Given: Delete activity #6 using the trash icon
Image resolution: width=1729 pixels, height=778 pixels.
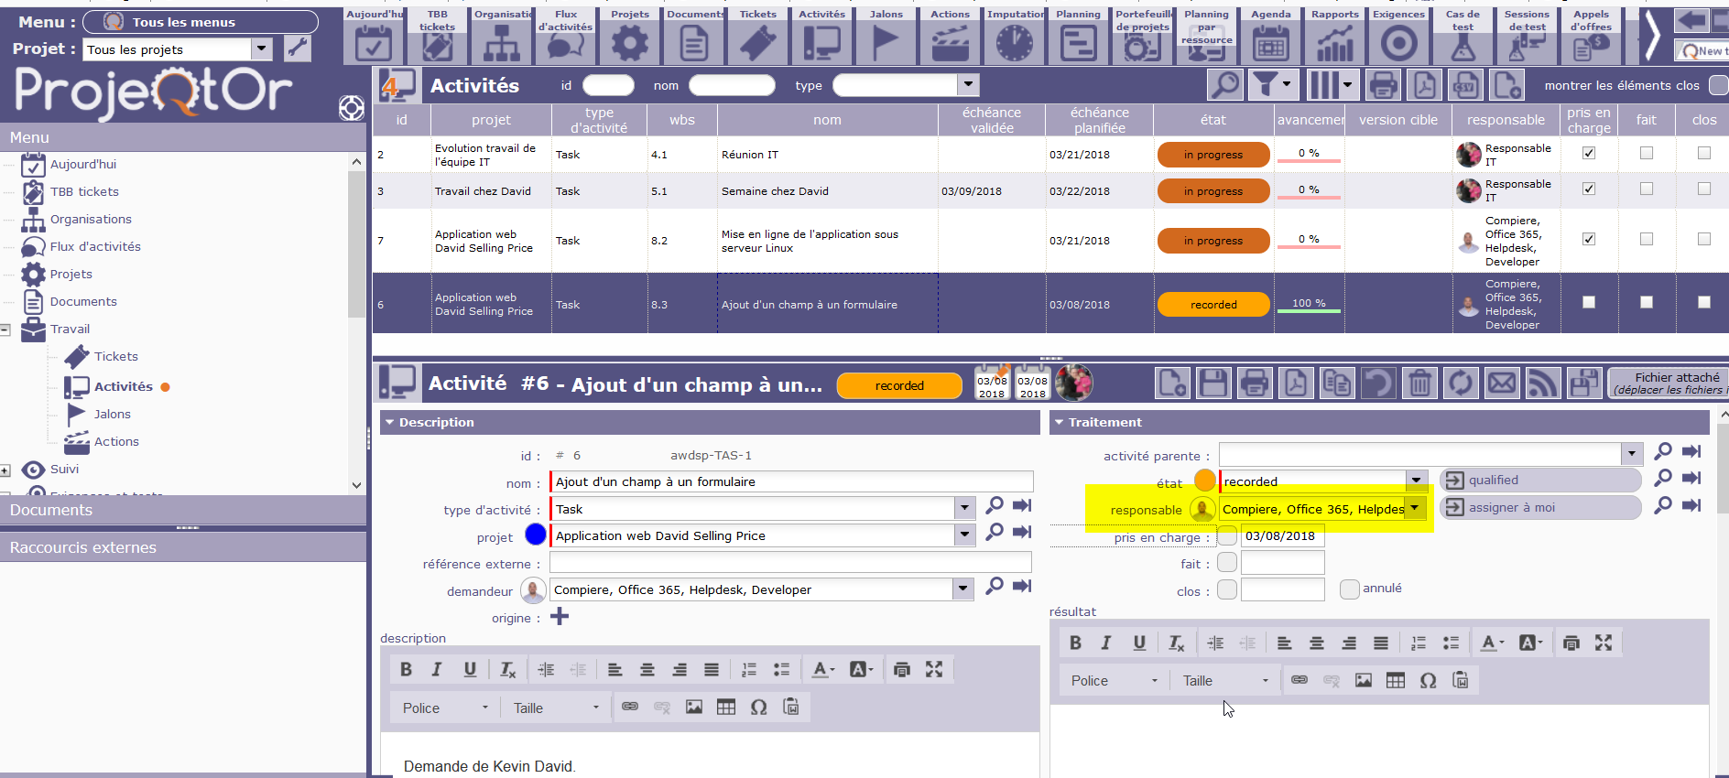Looking at the screenshot, I should [x=1419, y=383].
